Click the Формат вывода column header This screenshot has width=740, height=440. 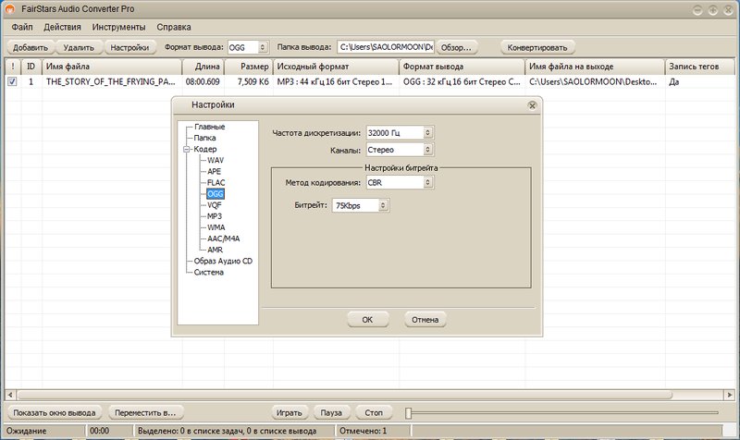(462, 67)
